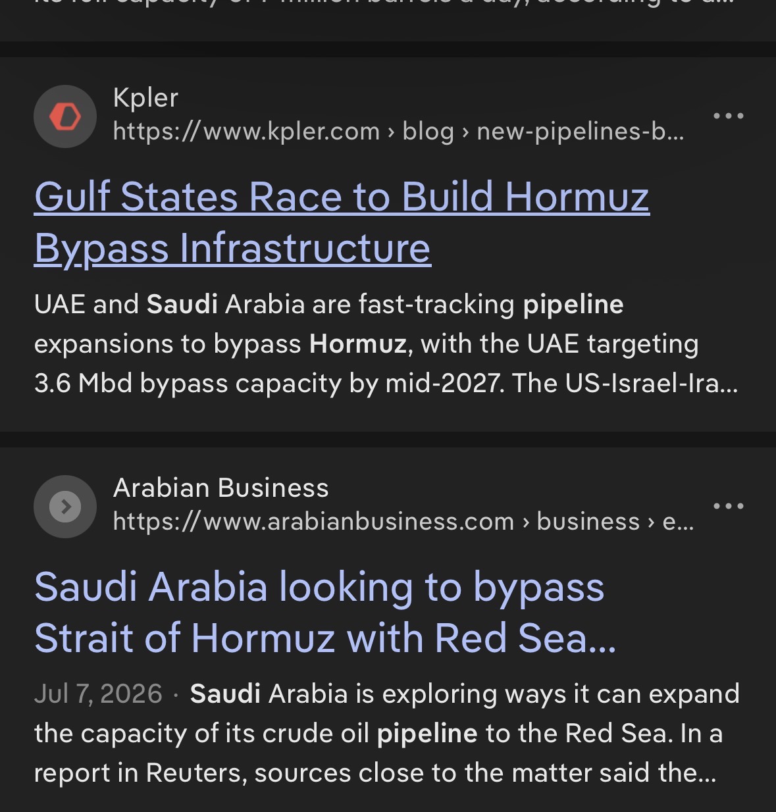Tap the Arabian Business snippet about Red Sea pipeline
This screenshot has height=812, width=776.
coord(387,733)
